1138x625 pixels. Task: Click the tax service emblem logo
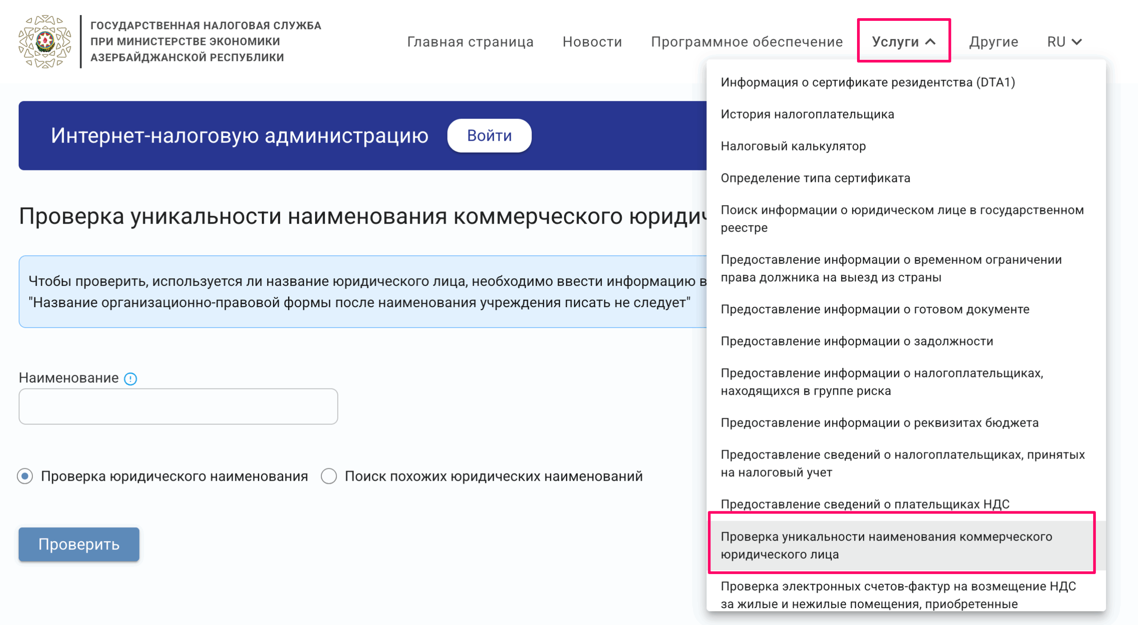[44, 41]
